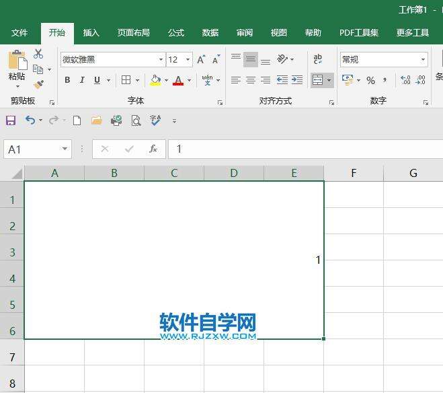
Task: Toggle Bold formatting
Action: (x=67, y=80)
